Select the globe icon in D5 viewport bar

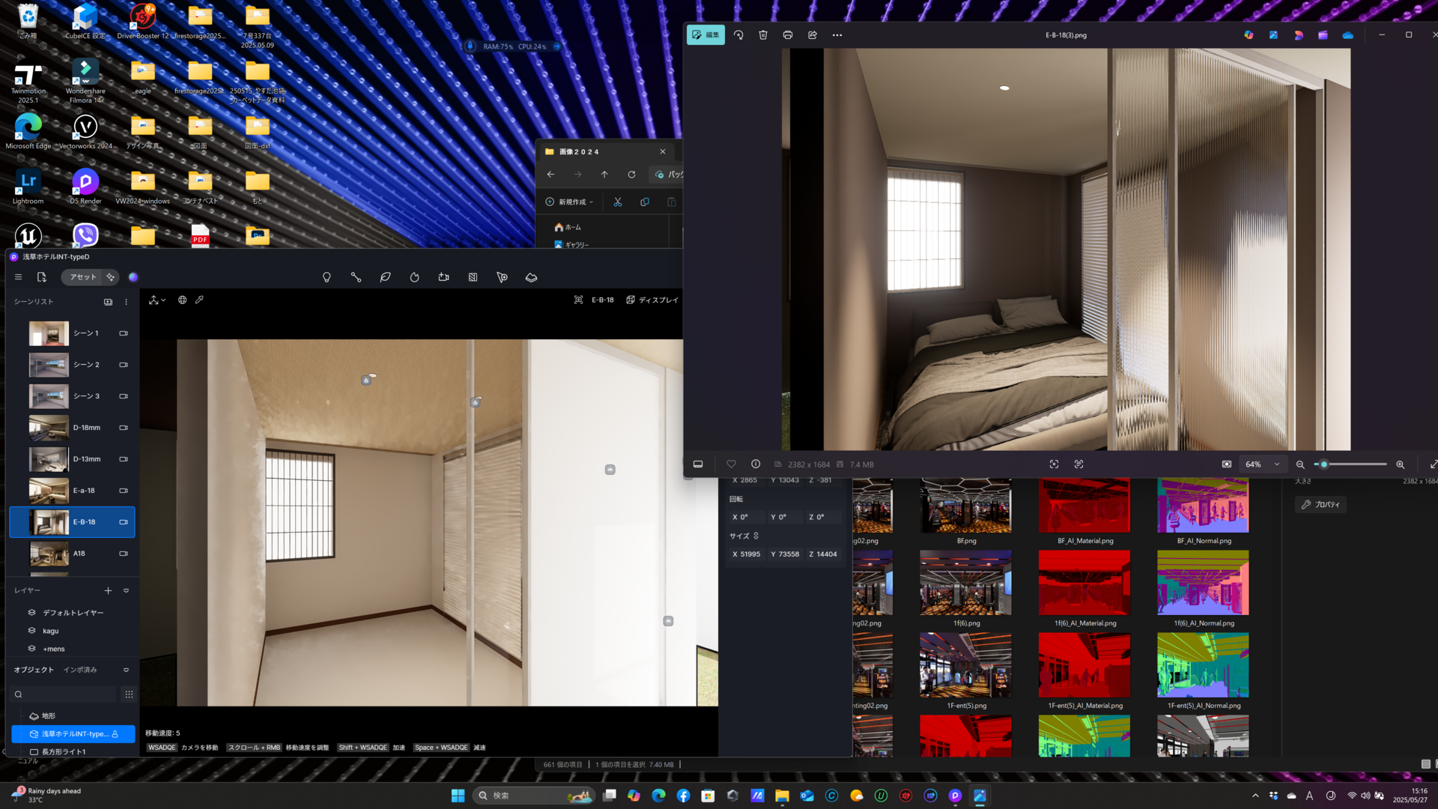pos(182,300)
